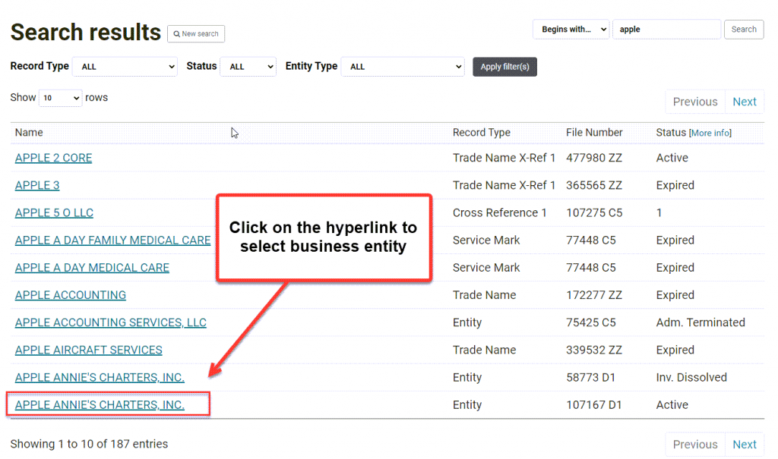Click Apply filter(s) button
778x459 pixels.
click(504, 67)
